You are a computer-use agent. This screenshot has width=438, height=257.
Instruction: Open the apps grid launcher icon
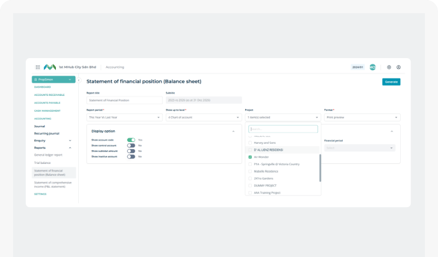38,67
